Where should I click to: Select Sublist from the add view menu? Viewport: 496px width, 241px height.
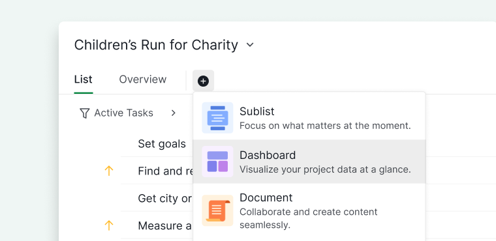(x=309, y=118)
